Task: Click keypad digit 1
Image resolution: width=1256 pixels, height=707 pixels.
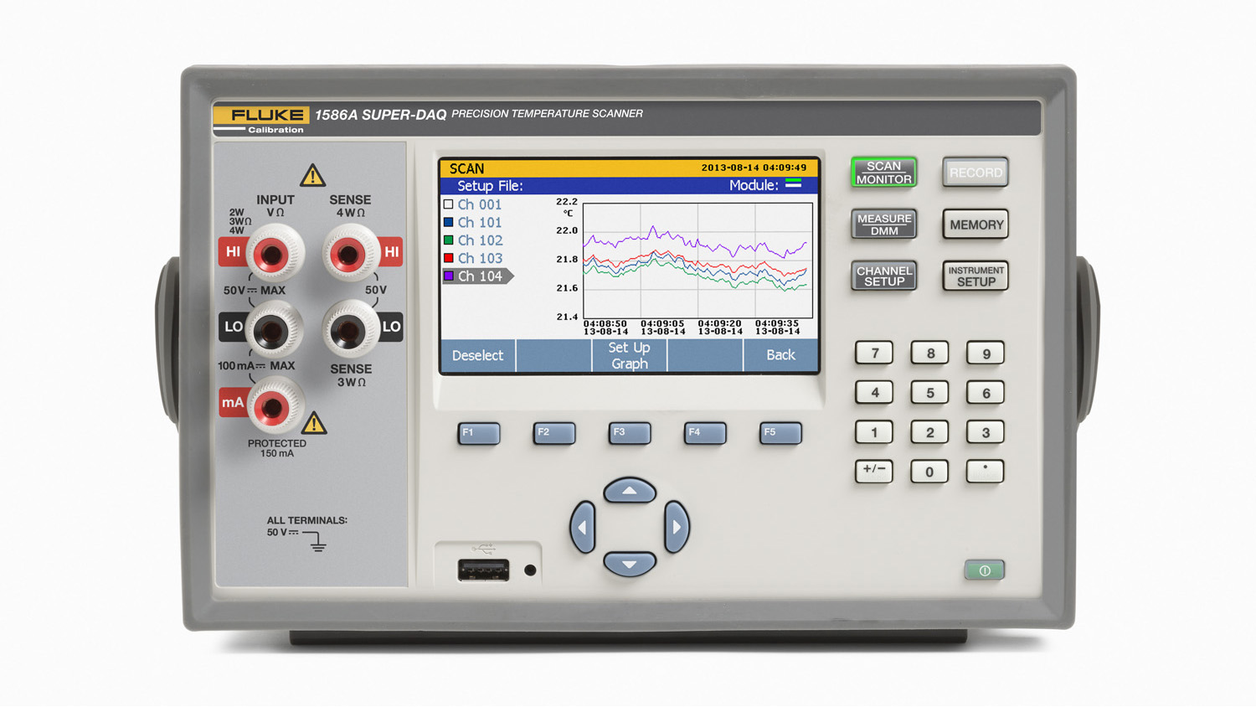Action: pyautogui.click(x=874, y=433)
